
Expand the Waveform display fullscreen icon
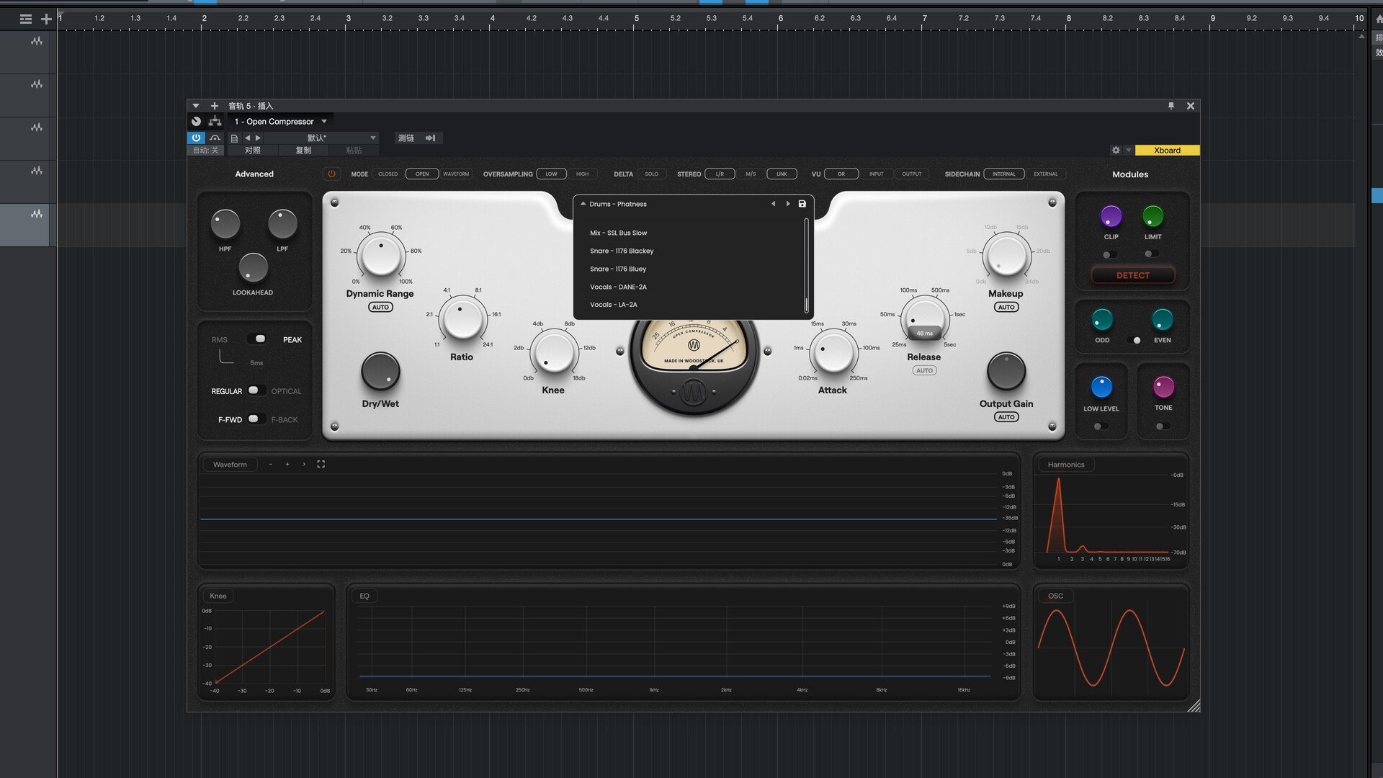click(321, 465)
